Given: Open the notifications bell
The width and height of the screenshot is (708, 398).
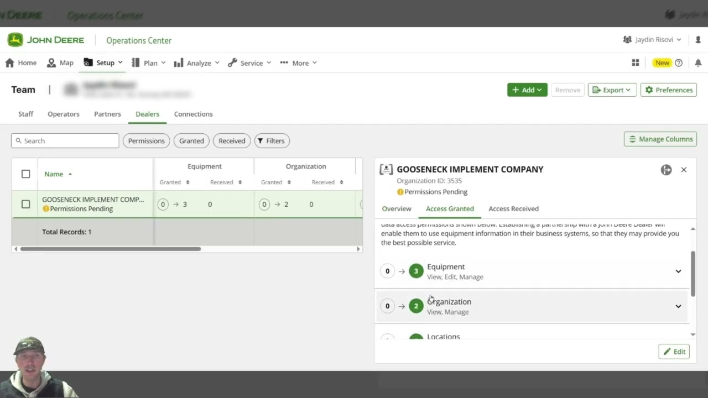Looking at the screenshot, I should [698, 63].
